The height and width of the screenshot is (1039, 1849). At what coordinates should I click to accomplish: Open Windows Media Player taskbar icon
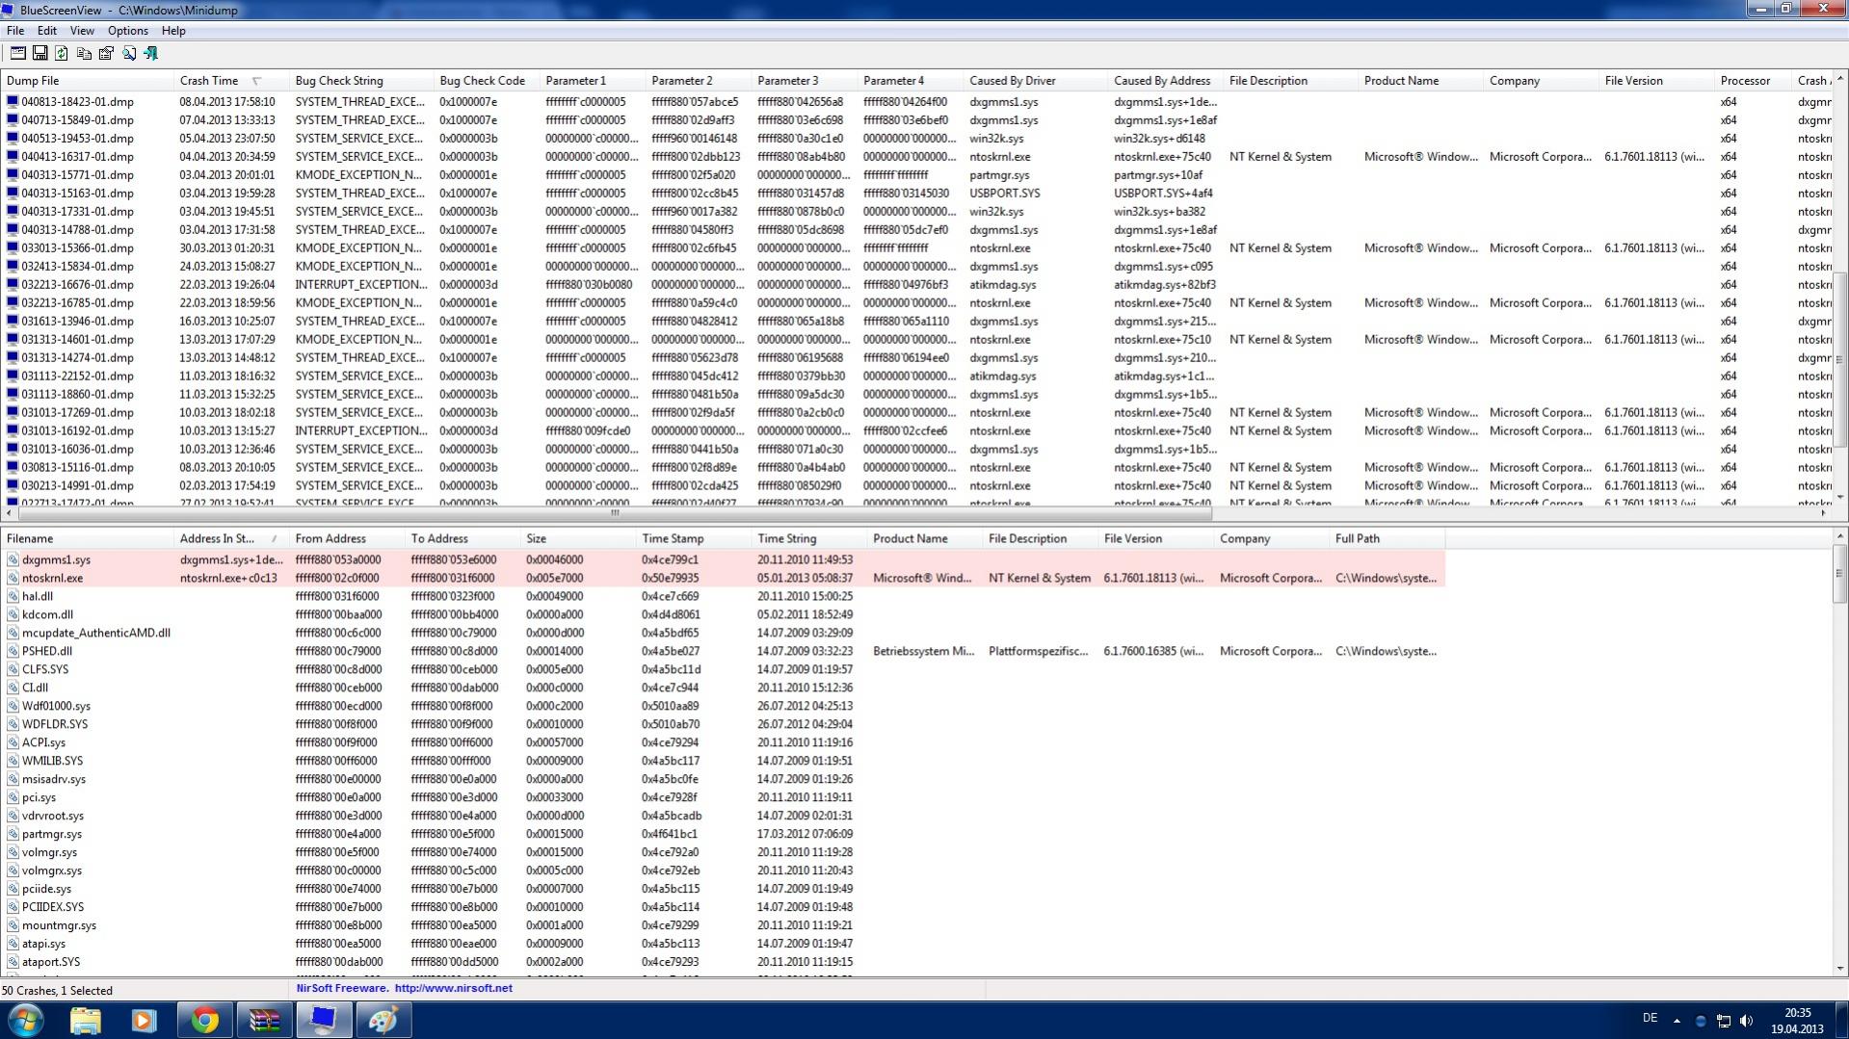click(145, 1020)
